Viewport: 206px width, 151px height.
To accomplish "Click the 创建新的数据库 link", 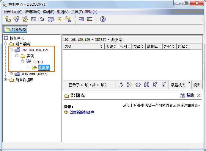I will (x=82, y=112).
